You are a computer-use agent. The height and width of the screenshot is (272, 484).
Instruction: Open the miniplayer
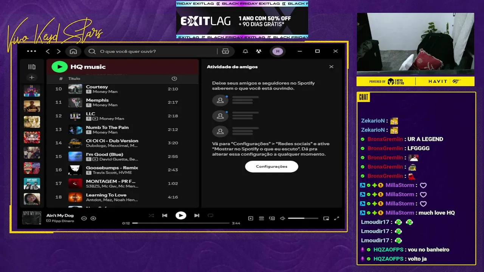(x=326, y=218)
